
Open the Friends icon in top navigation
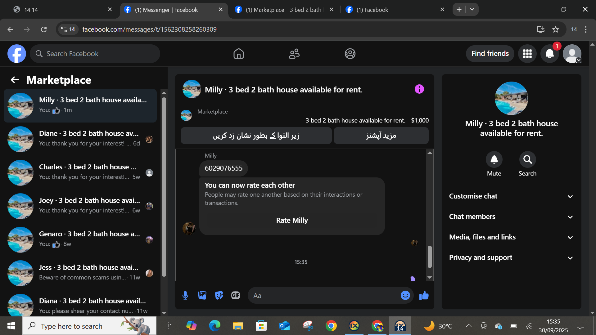tap(294, 54)
